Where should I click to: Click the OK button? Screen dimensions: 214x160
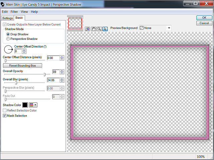tap(204, 18)
